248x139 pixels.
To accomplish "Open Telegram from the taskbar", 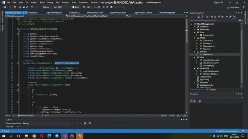I will click(x=57, y=136).
